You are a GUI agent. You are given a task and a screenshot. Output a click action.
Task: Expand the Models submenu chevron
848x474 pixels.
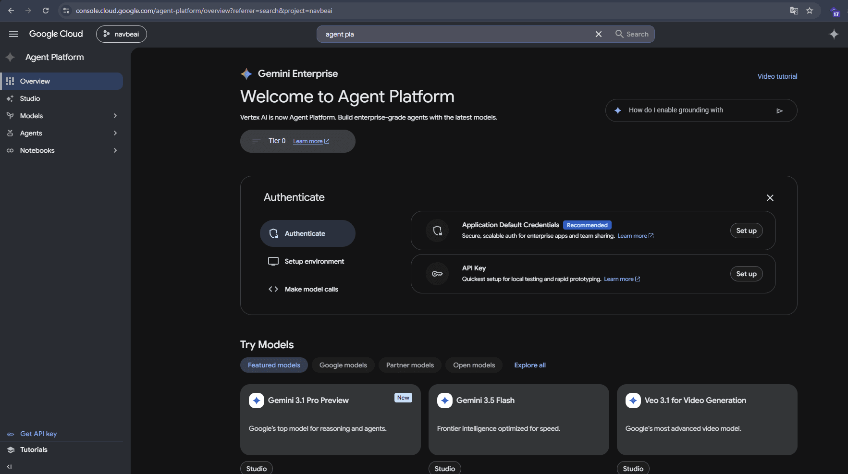point(115,116)
